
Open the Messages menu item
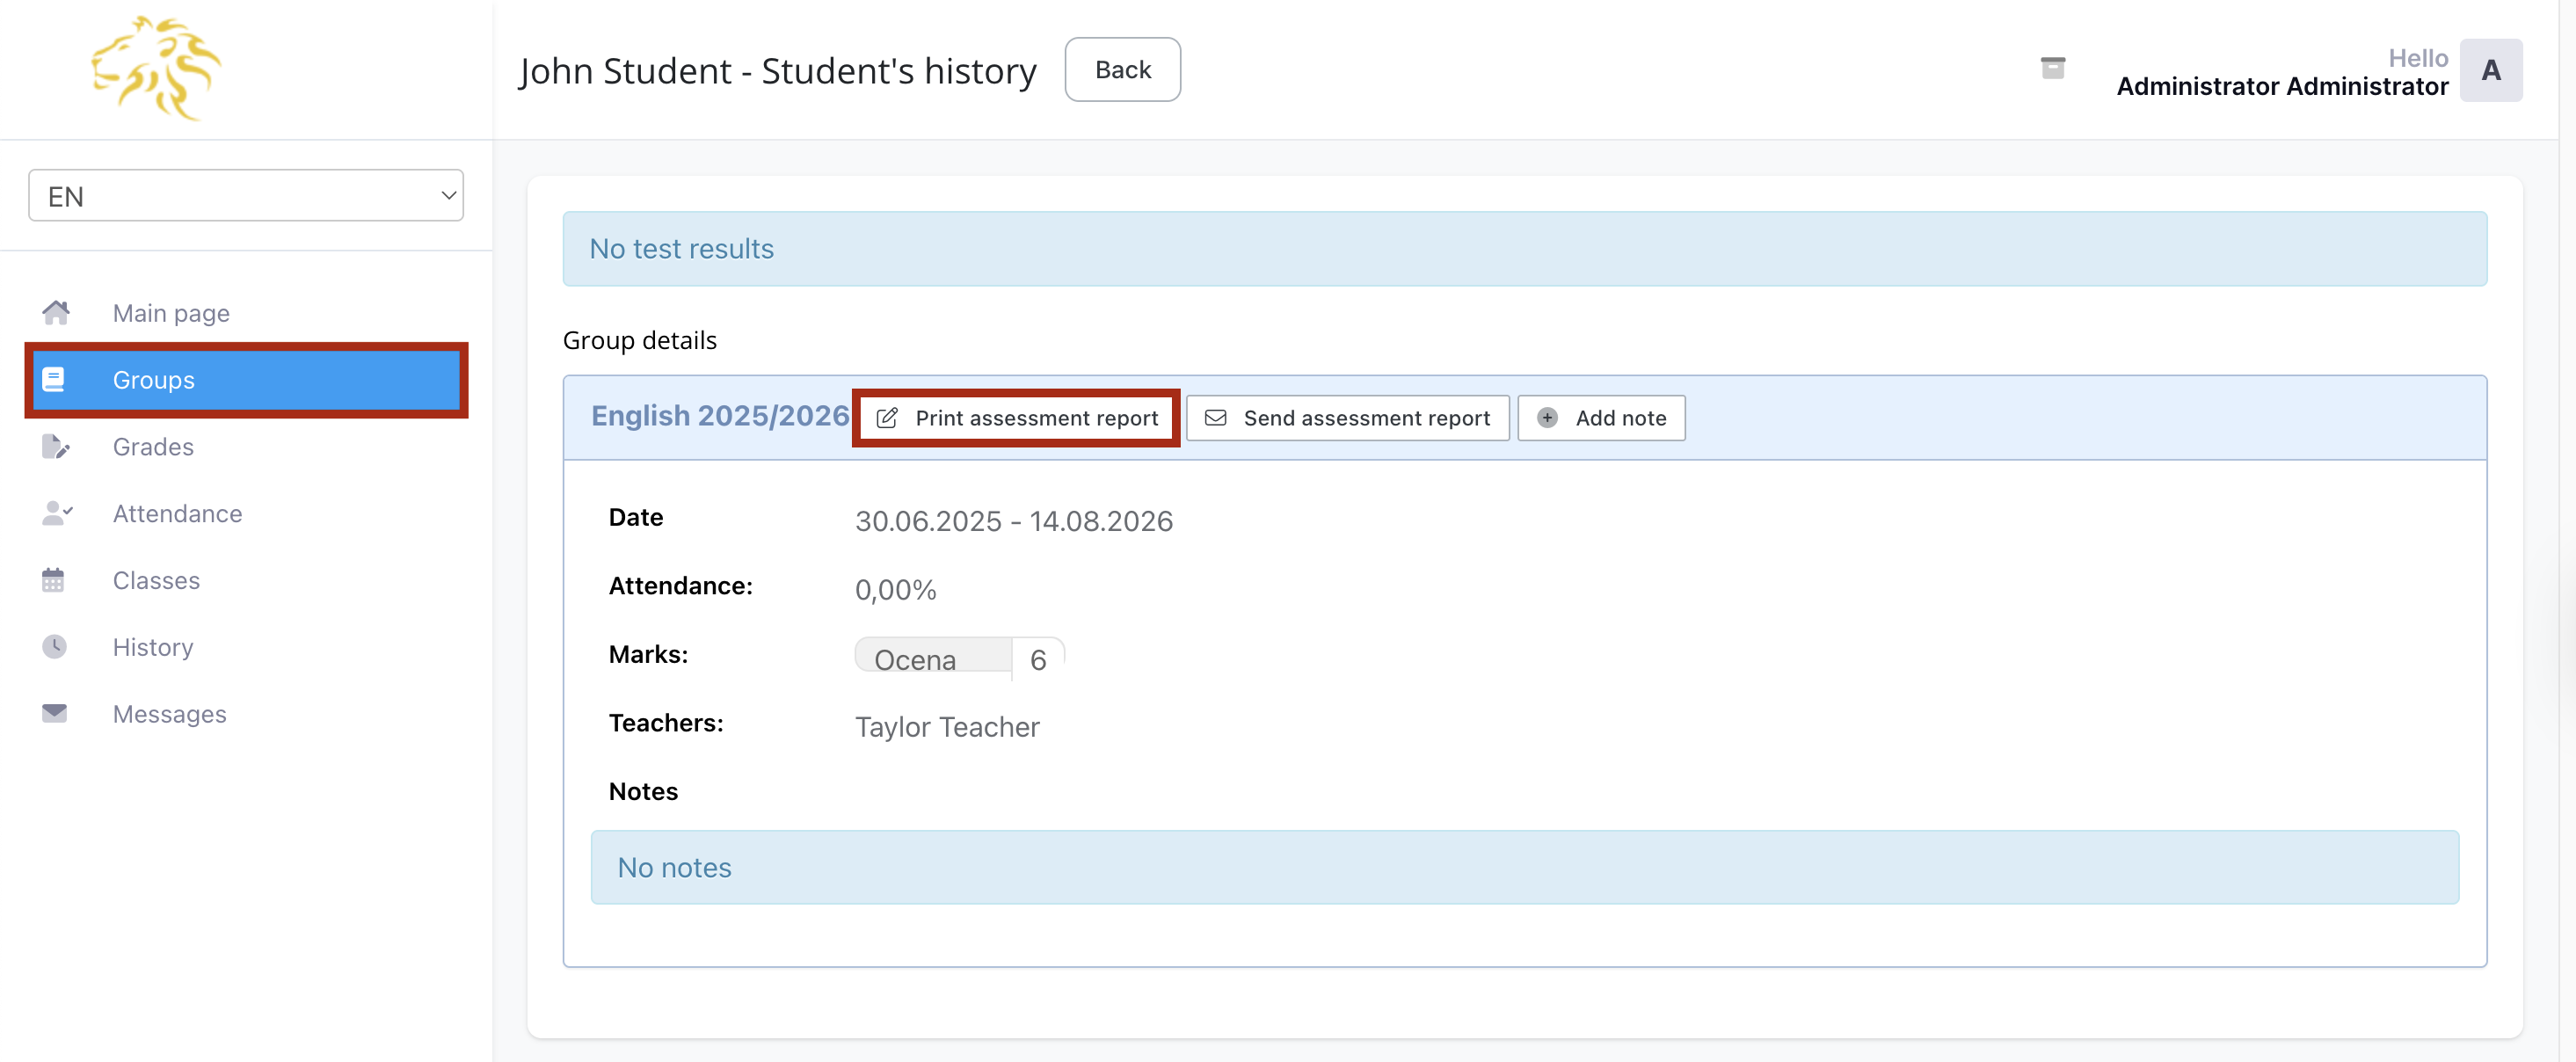coord(169,714)
